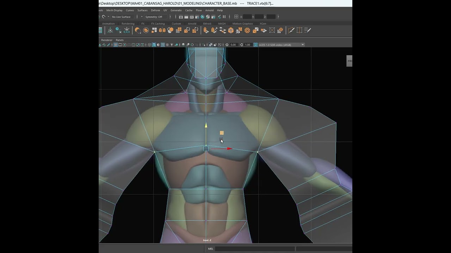Open the Panels viewport menu
This screenshot has width=451, height=253.
pos(120,40)
